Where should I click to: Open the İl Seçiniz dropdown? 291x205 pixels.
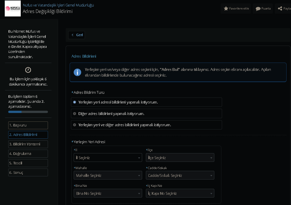coord(108,158)
